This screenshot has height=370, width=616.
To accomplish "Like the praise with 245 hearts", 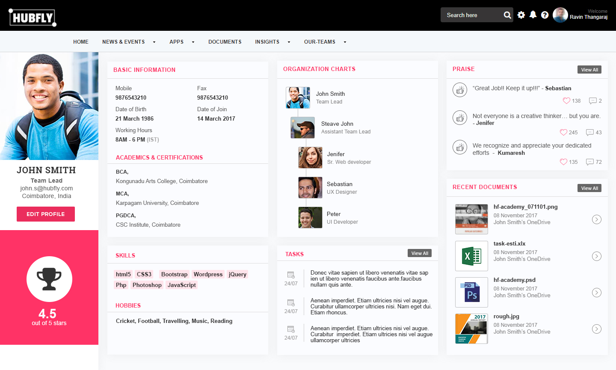I will click(563, 132).
